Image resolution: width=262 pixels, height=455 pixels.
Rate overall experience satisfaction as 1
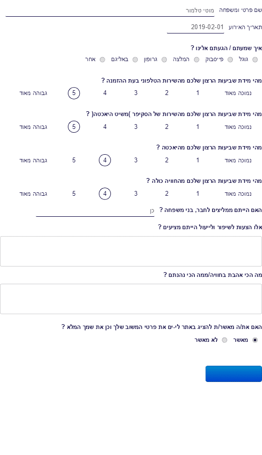(x=197, y=193)
